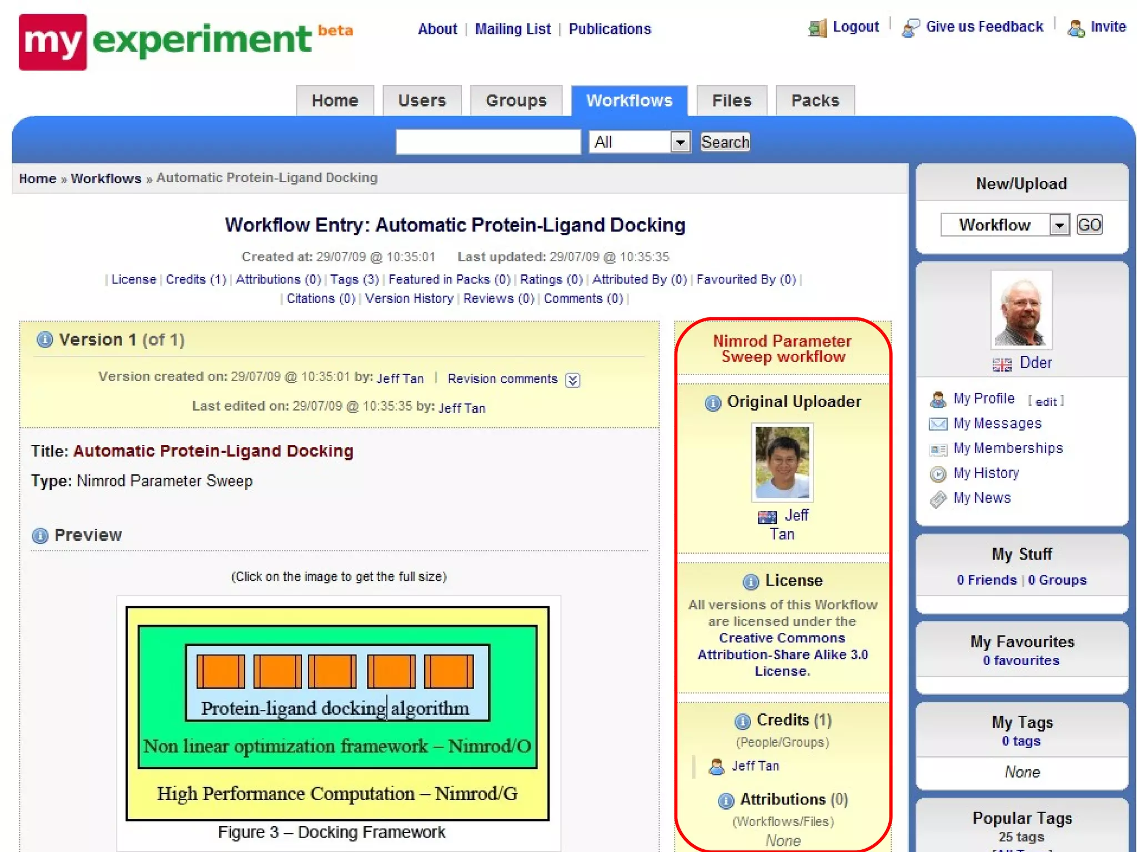Image resolution: width=1137 pixels, height=852 pixels.
Task: Click info icon next to License heading
Action: 751,581
